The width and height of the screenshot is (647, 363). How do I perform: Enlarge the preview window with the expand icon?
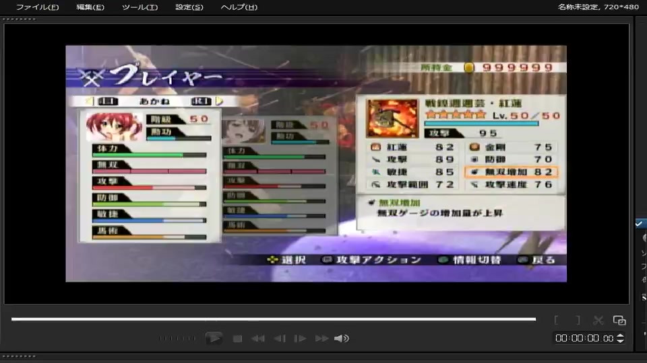tap(619, 320)
